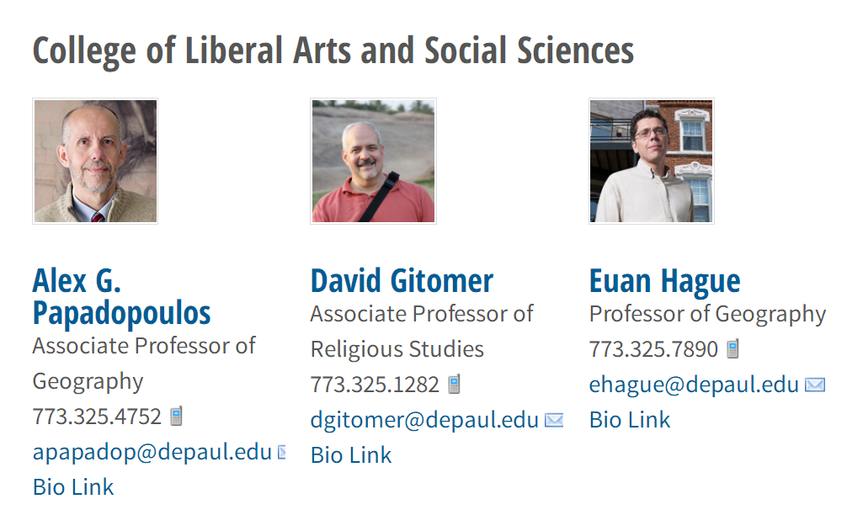This screenshot has width=847, height=515.
Task: Email dgitomer@depaul.edu address link
Action: click(x=424, y=420)
